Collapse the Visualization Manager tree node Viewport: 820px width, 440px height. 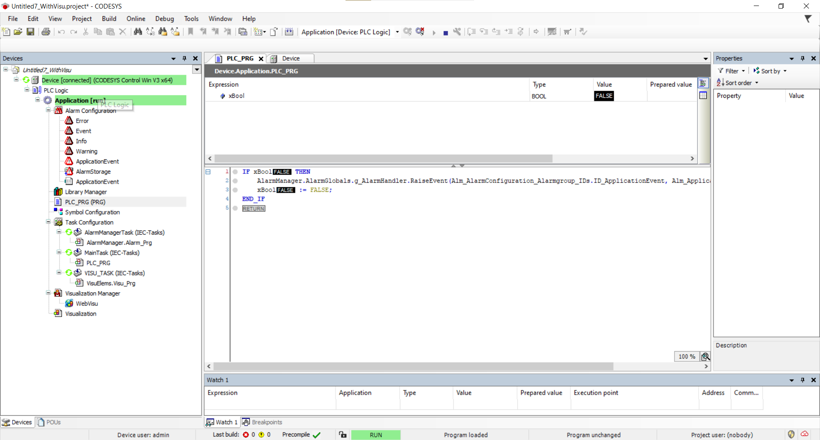tap(48, 293)
